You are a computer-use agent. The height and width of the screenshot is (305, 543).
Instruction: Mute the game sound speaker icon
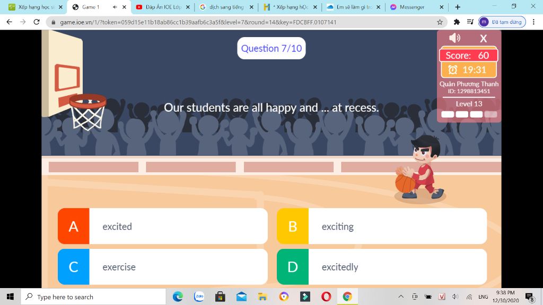pyautogui.click(x=454, y=38)
